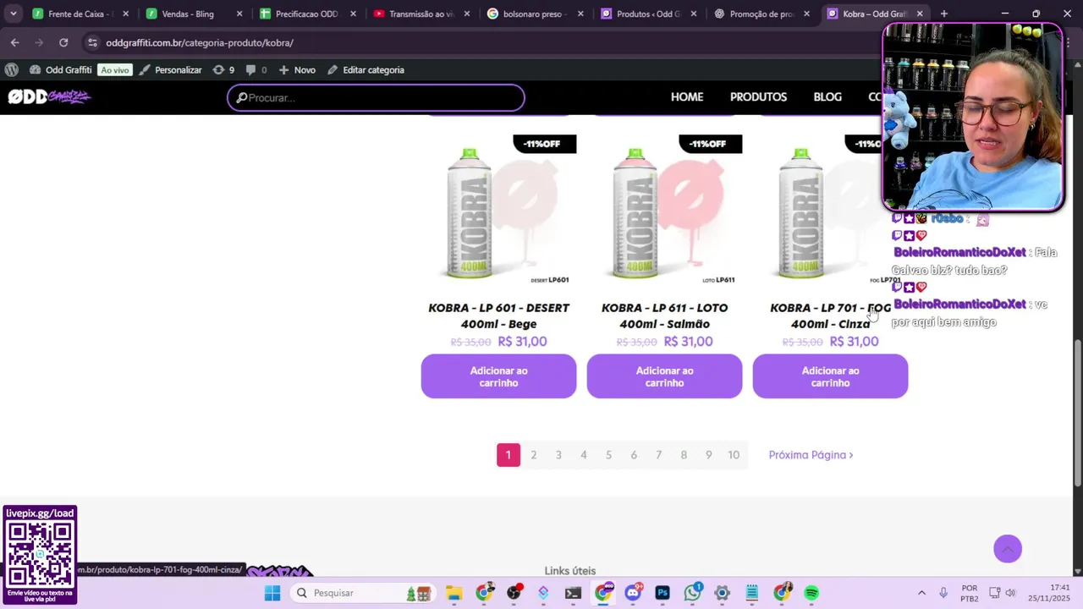
Task: Open KOBRA LP 611 LOTO product title
Action: click(x=664, y=315)
